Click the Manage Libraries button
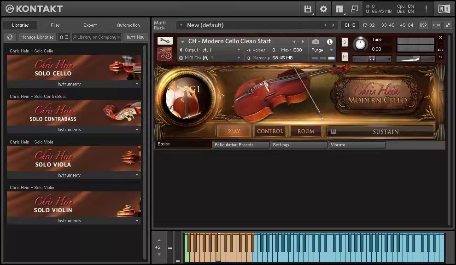Image resolution: width=456 pixels, height=265 pixels. pos(37,37)
